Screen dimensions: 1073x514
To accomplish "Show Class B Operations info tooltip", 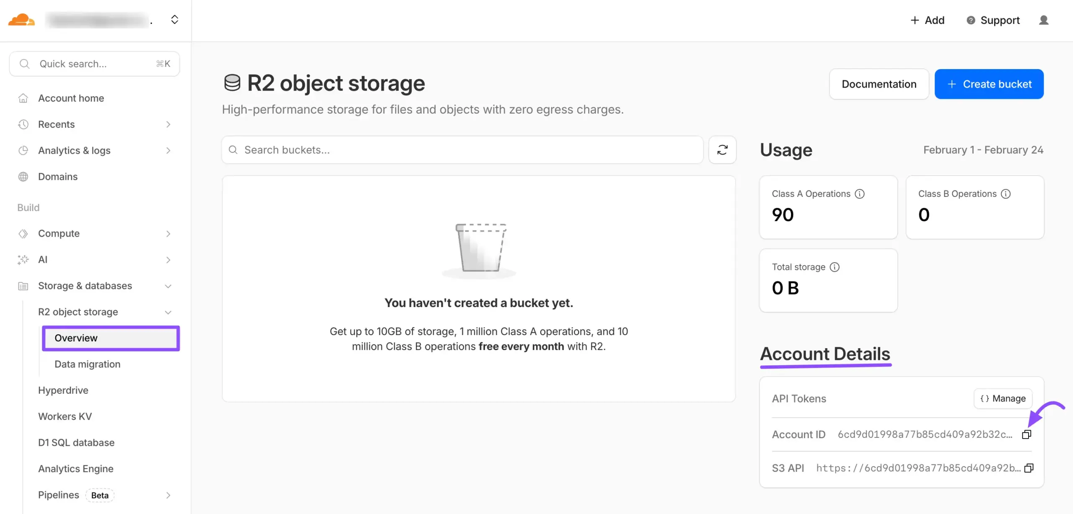I will (x=1006, y=194).
